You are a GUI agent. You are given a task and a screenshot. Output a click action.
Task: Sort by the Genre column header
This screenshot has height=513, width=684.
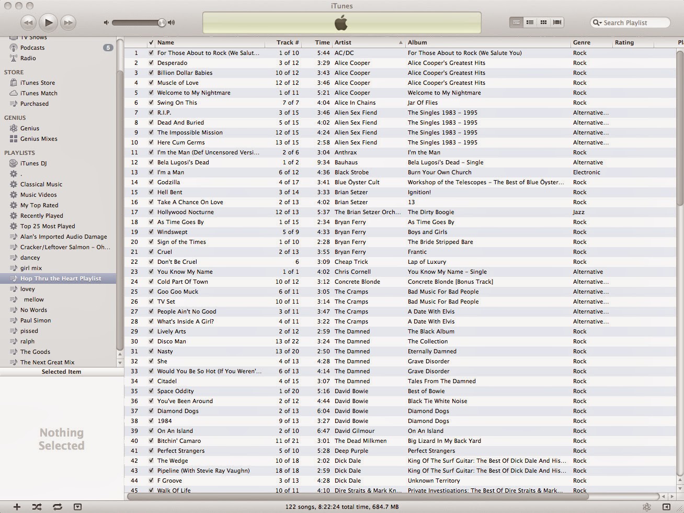point(591,42)
